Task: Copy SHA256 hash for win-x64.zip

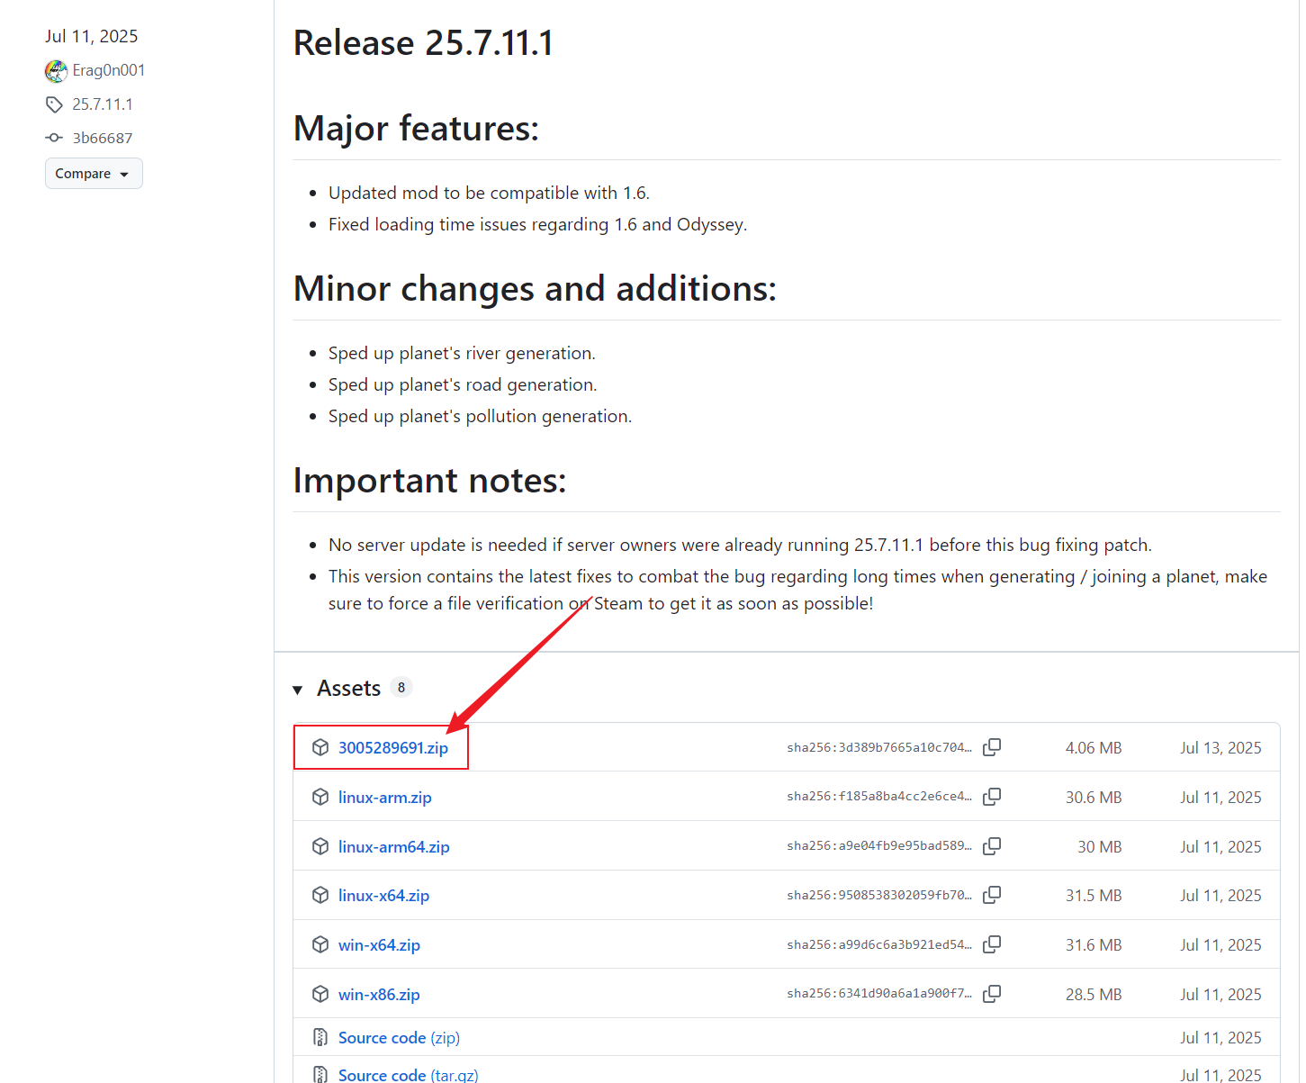Action: (992, 944)
